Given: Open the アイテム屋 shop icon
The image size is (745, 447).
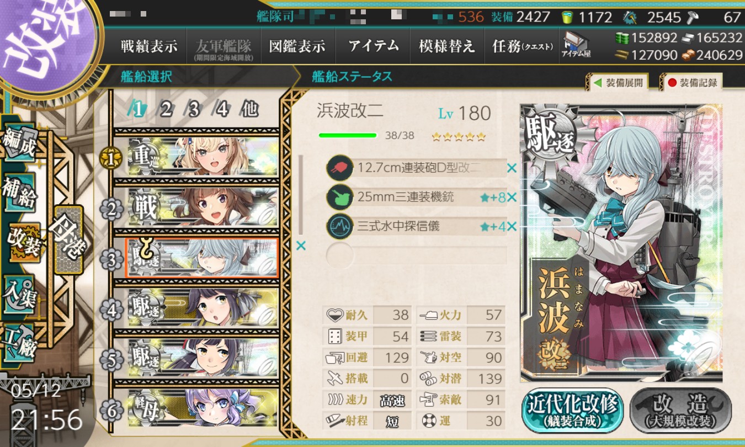Looking at the screenshot, I should click(576, 45).
